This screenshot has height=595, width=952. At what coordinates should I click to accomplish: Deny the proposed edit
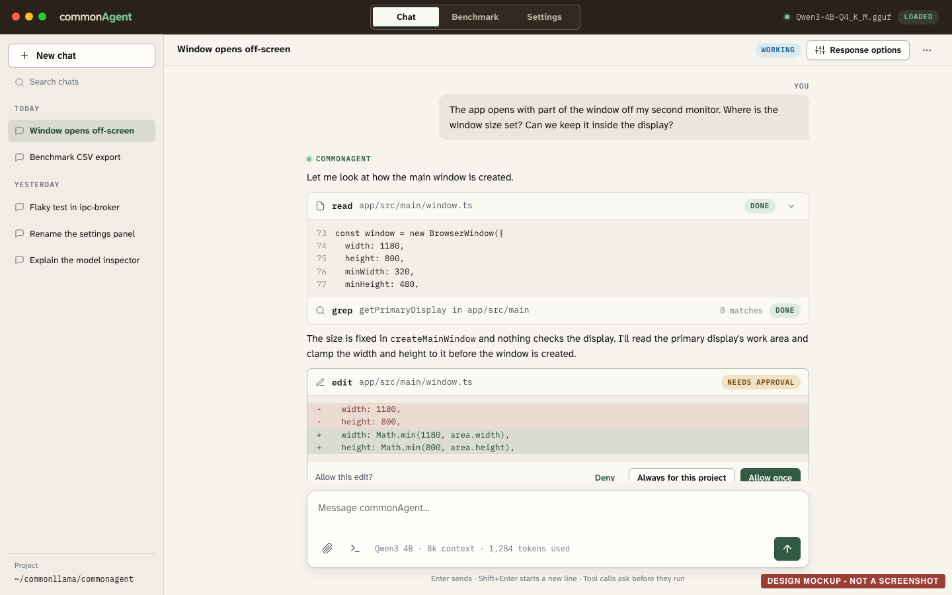(x=605, y=477)
